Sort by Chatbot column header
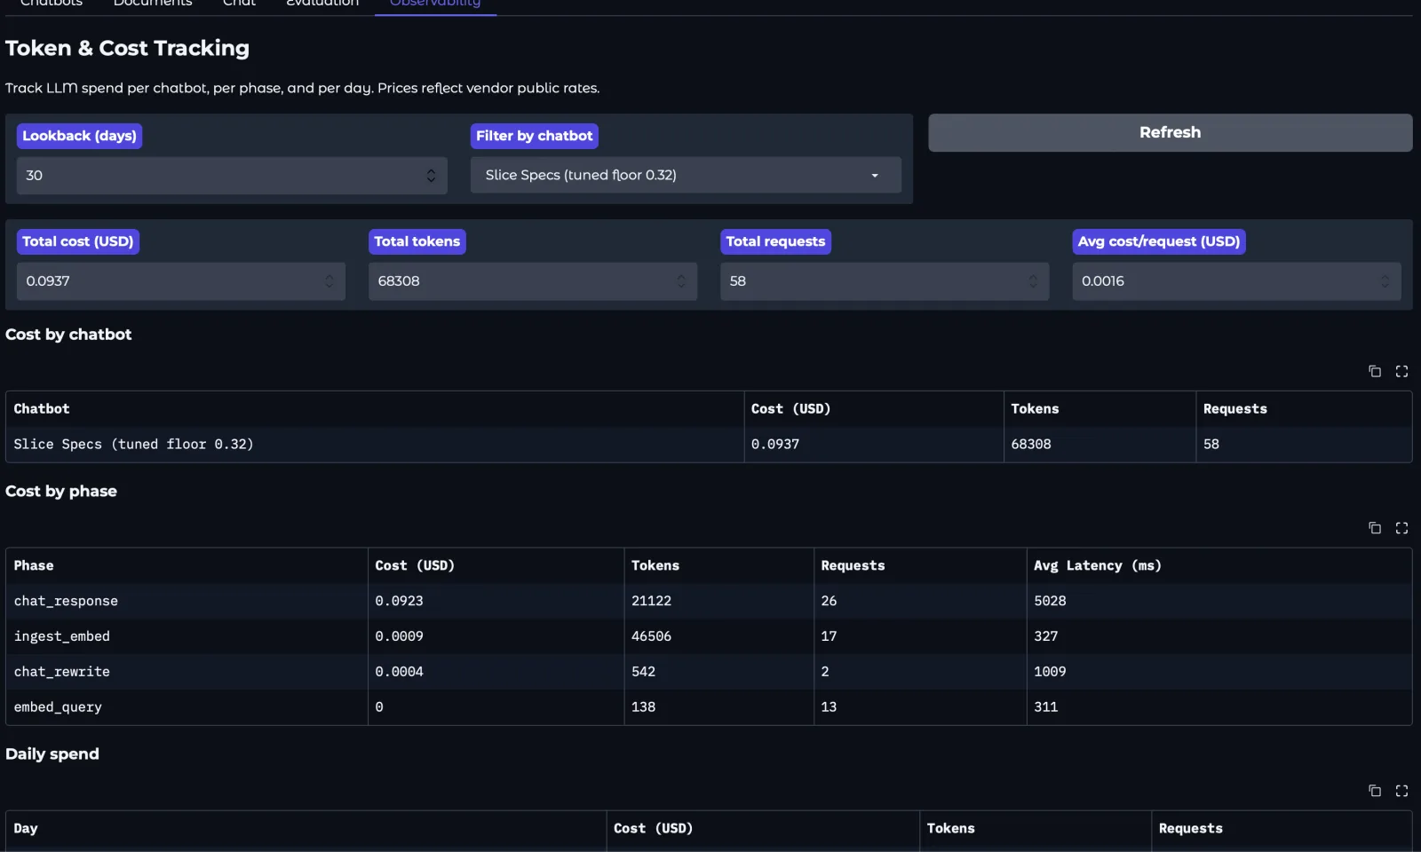The height and width of the screenshot is (852, 1421). point(375,409)
